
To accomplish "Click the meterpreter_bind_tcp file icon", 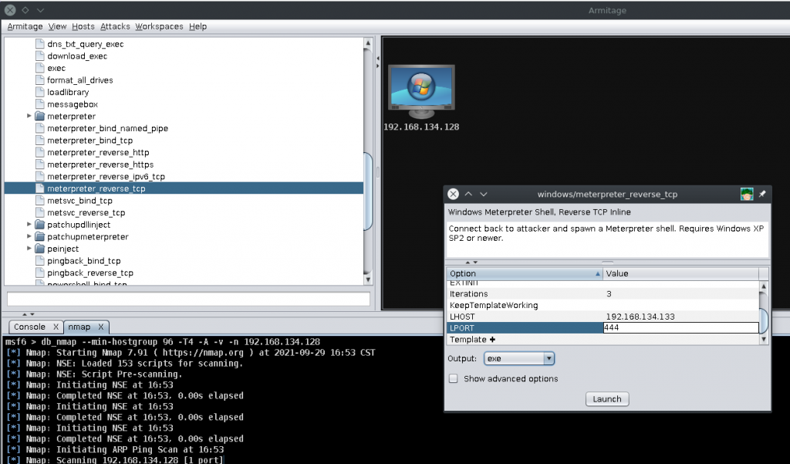I will [x=40, y=141].
